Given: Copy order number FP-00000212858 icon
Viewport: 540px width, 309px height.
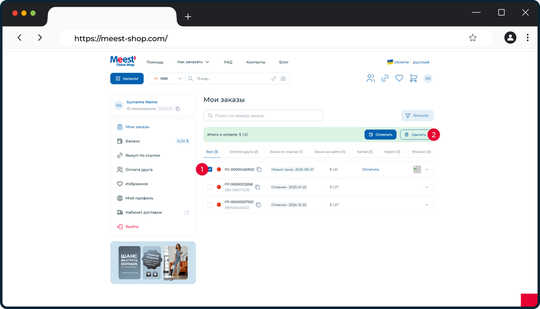Looking at the screenshot, I should (x=258, y=187).
